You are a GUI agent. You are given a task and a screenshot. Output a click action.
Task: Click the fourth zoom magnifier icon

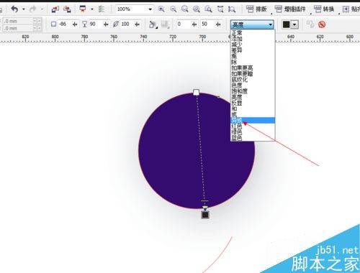click(x=197, y=9)
